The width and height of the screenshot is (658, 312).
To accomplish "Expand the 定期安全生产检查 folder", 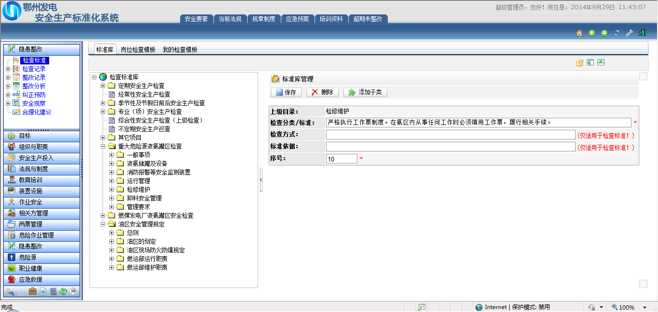I will pos(103,86).
